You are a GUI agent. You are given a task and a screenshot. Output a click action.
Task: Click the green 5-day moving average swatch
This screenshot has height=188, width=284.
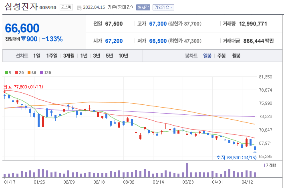6,72
